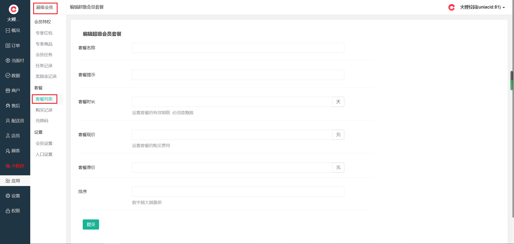Open 任务记录 submenu item

pos(44,65)
